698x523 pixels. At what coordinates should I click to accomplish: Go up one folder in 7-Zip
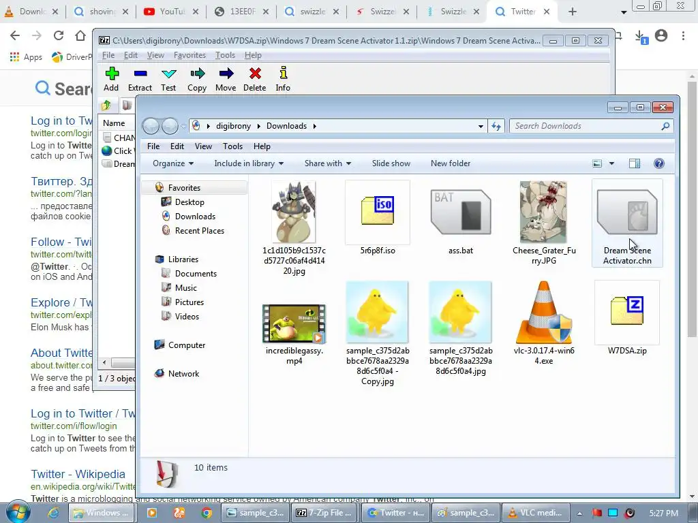[106, 106]
